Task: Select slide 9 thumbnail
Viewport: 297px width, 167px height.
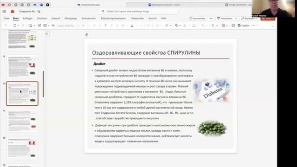Action: 22,67
